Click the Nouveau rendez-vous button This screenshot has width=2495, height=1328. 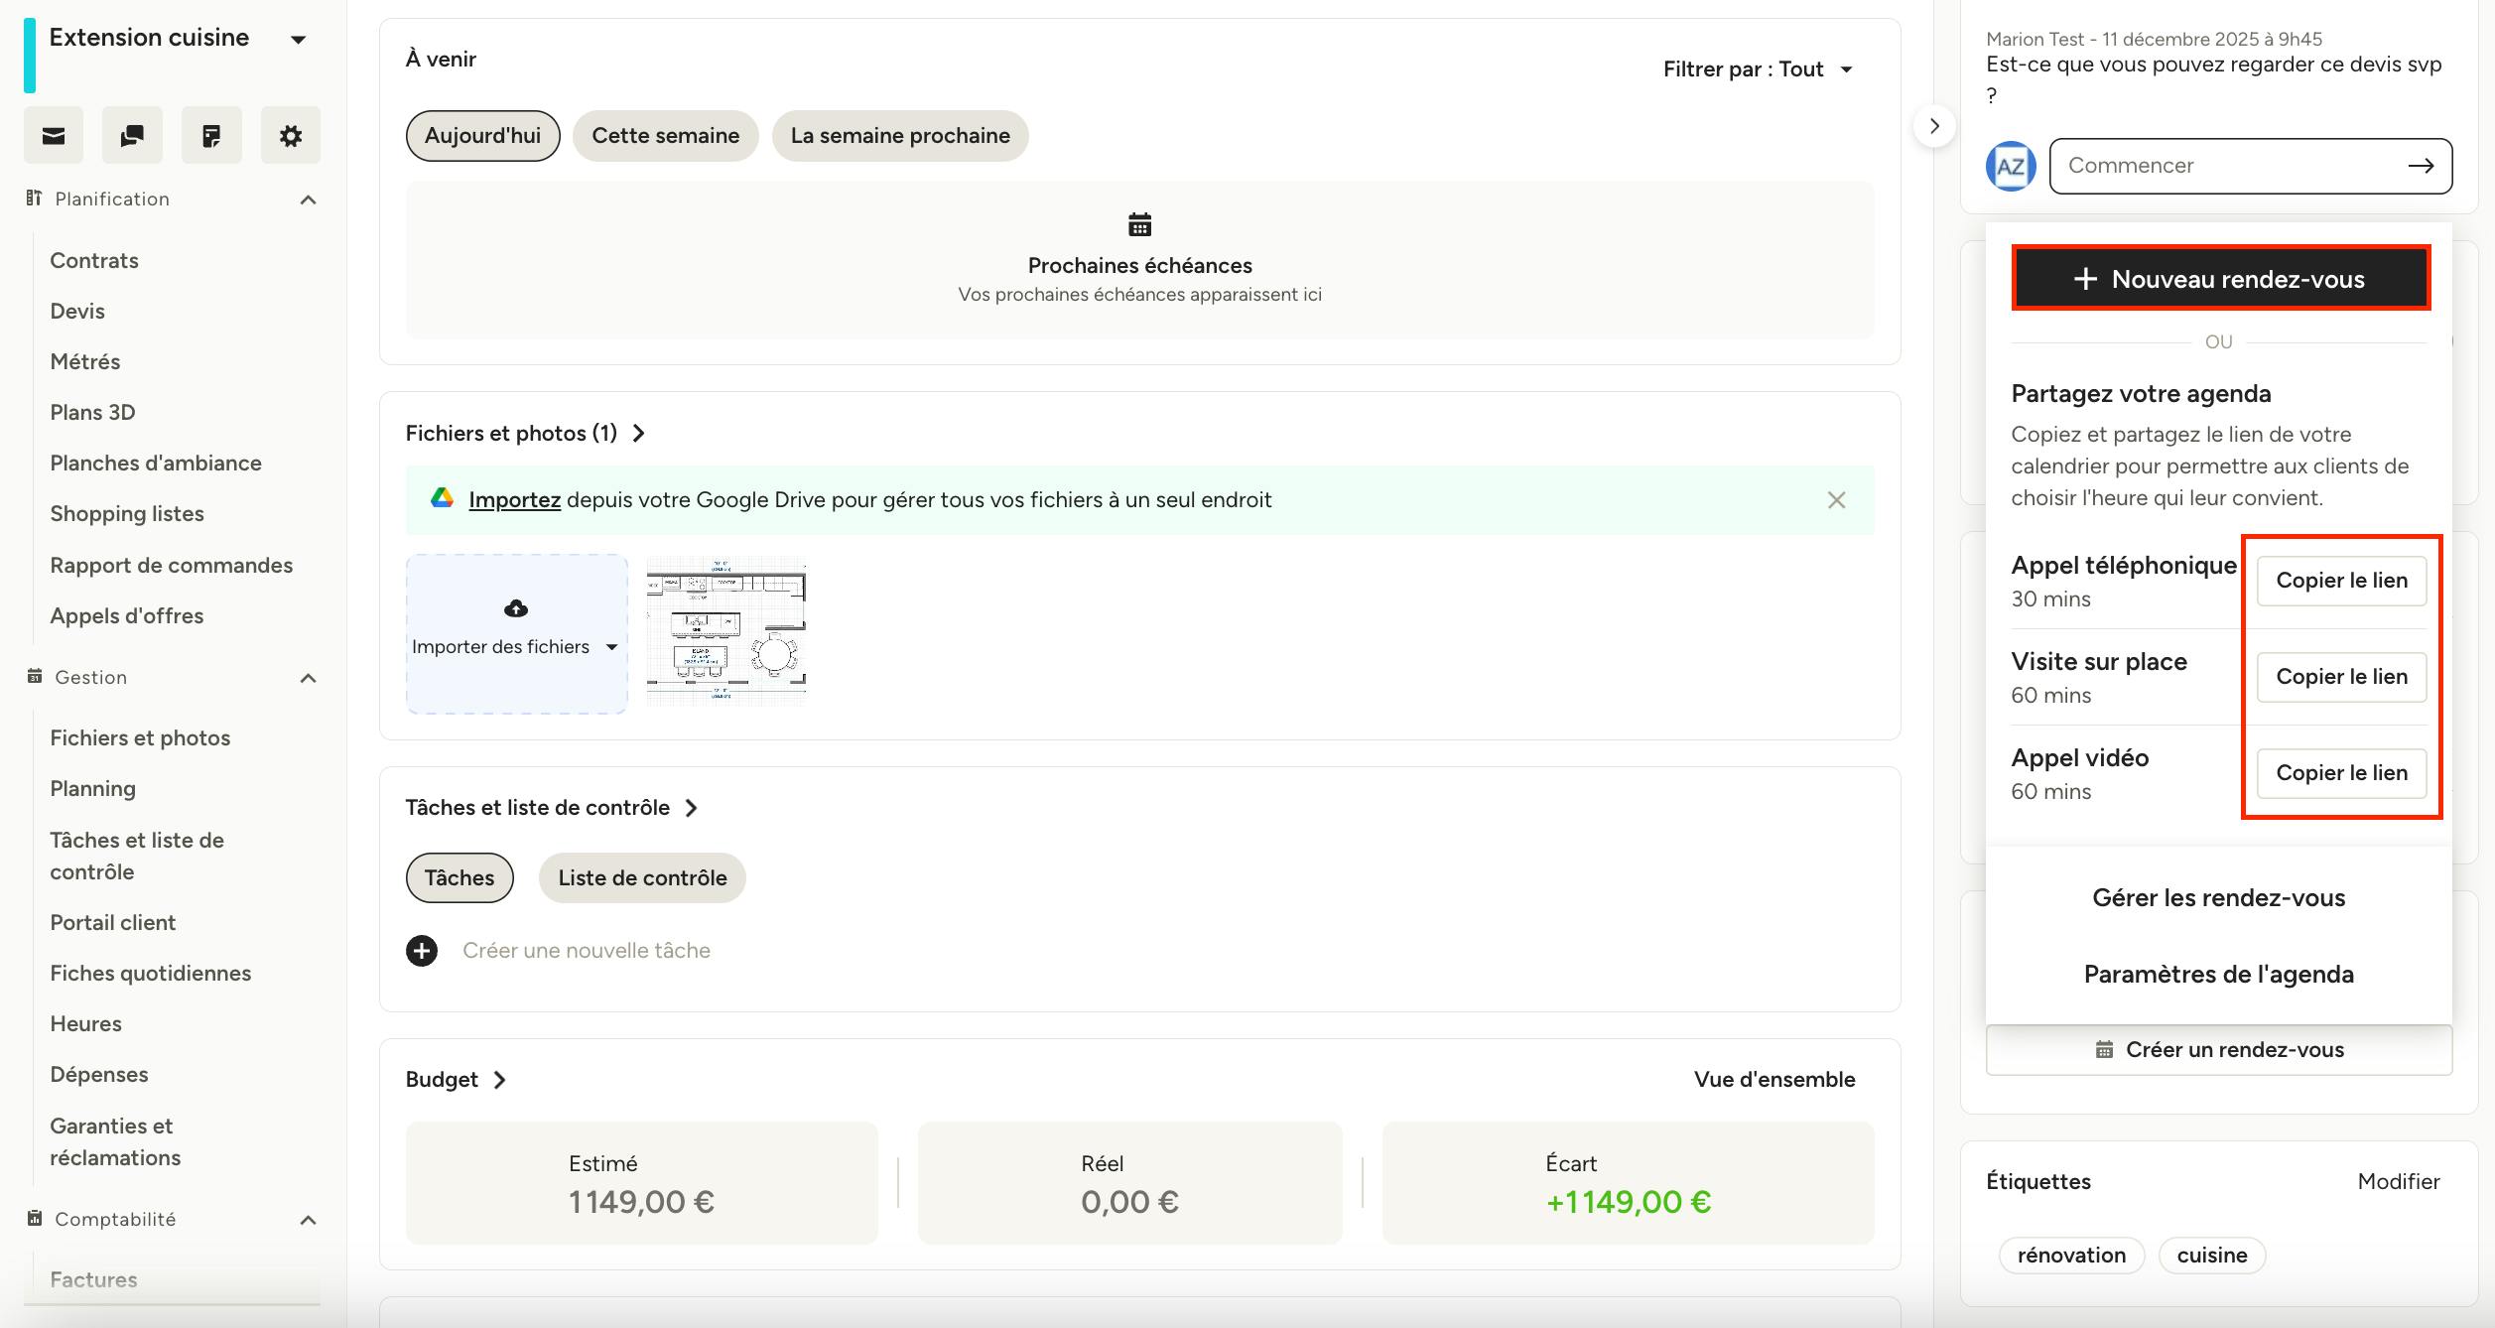[2220, 279]
